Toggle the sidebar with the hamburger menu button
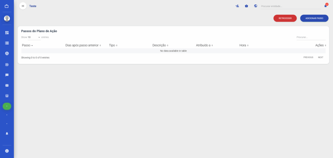The width and height of the screenshot is (333, 158). pos(23,6)
